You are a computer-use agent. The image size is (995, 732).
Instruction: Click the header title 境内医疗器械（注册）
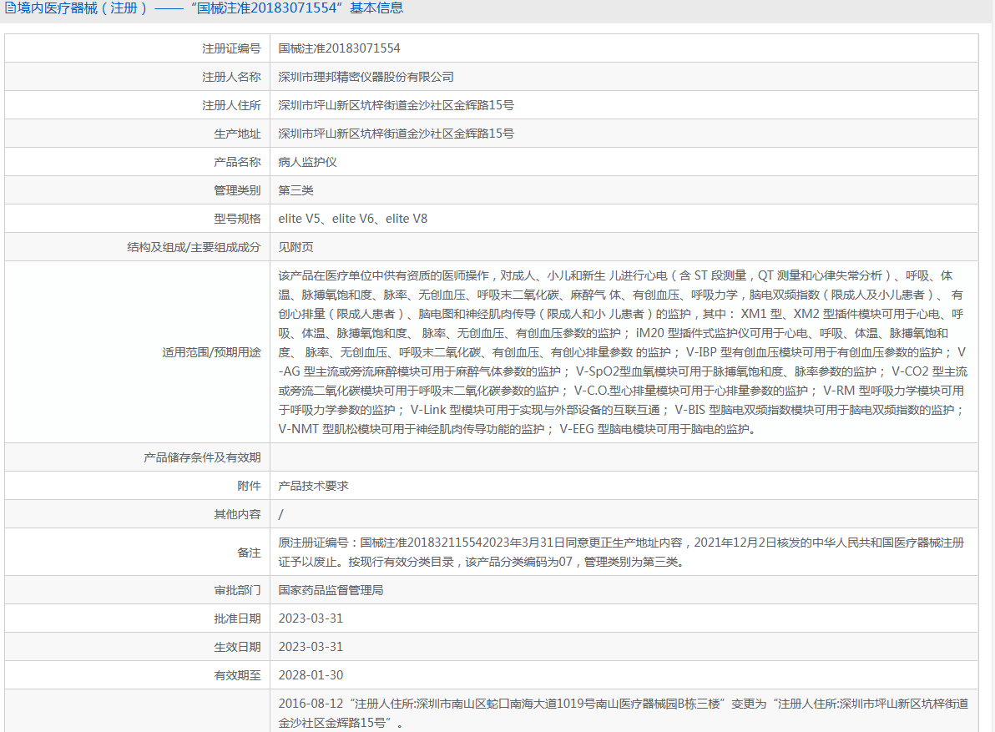pyautogui.click(x=83, y=8)
